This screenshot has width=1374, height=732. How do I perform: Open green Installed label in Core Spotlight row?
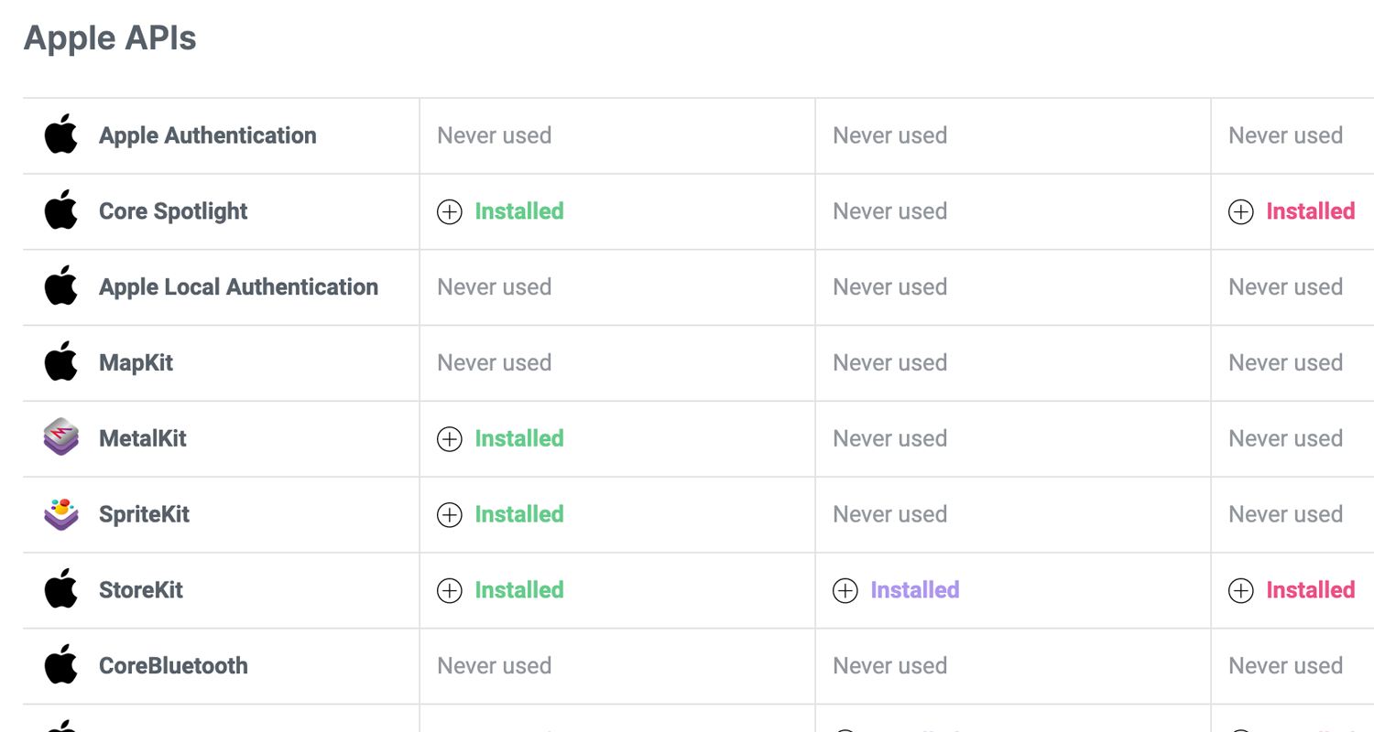pyautogui.click(x=519, y=211)
